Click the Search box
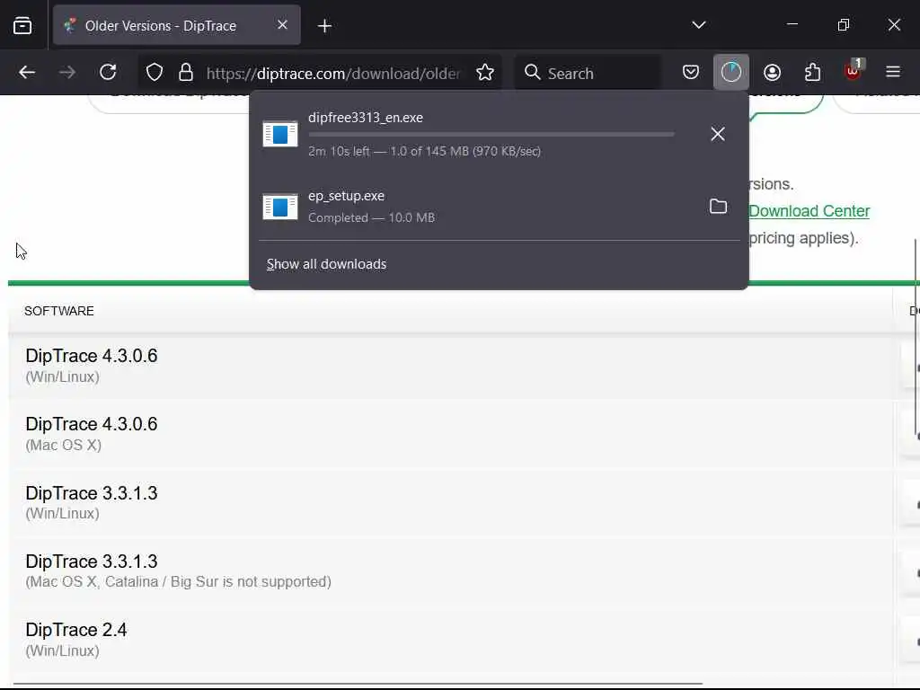 (x=589, y=73)
